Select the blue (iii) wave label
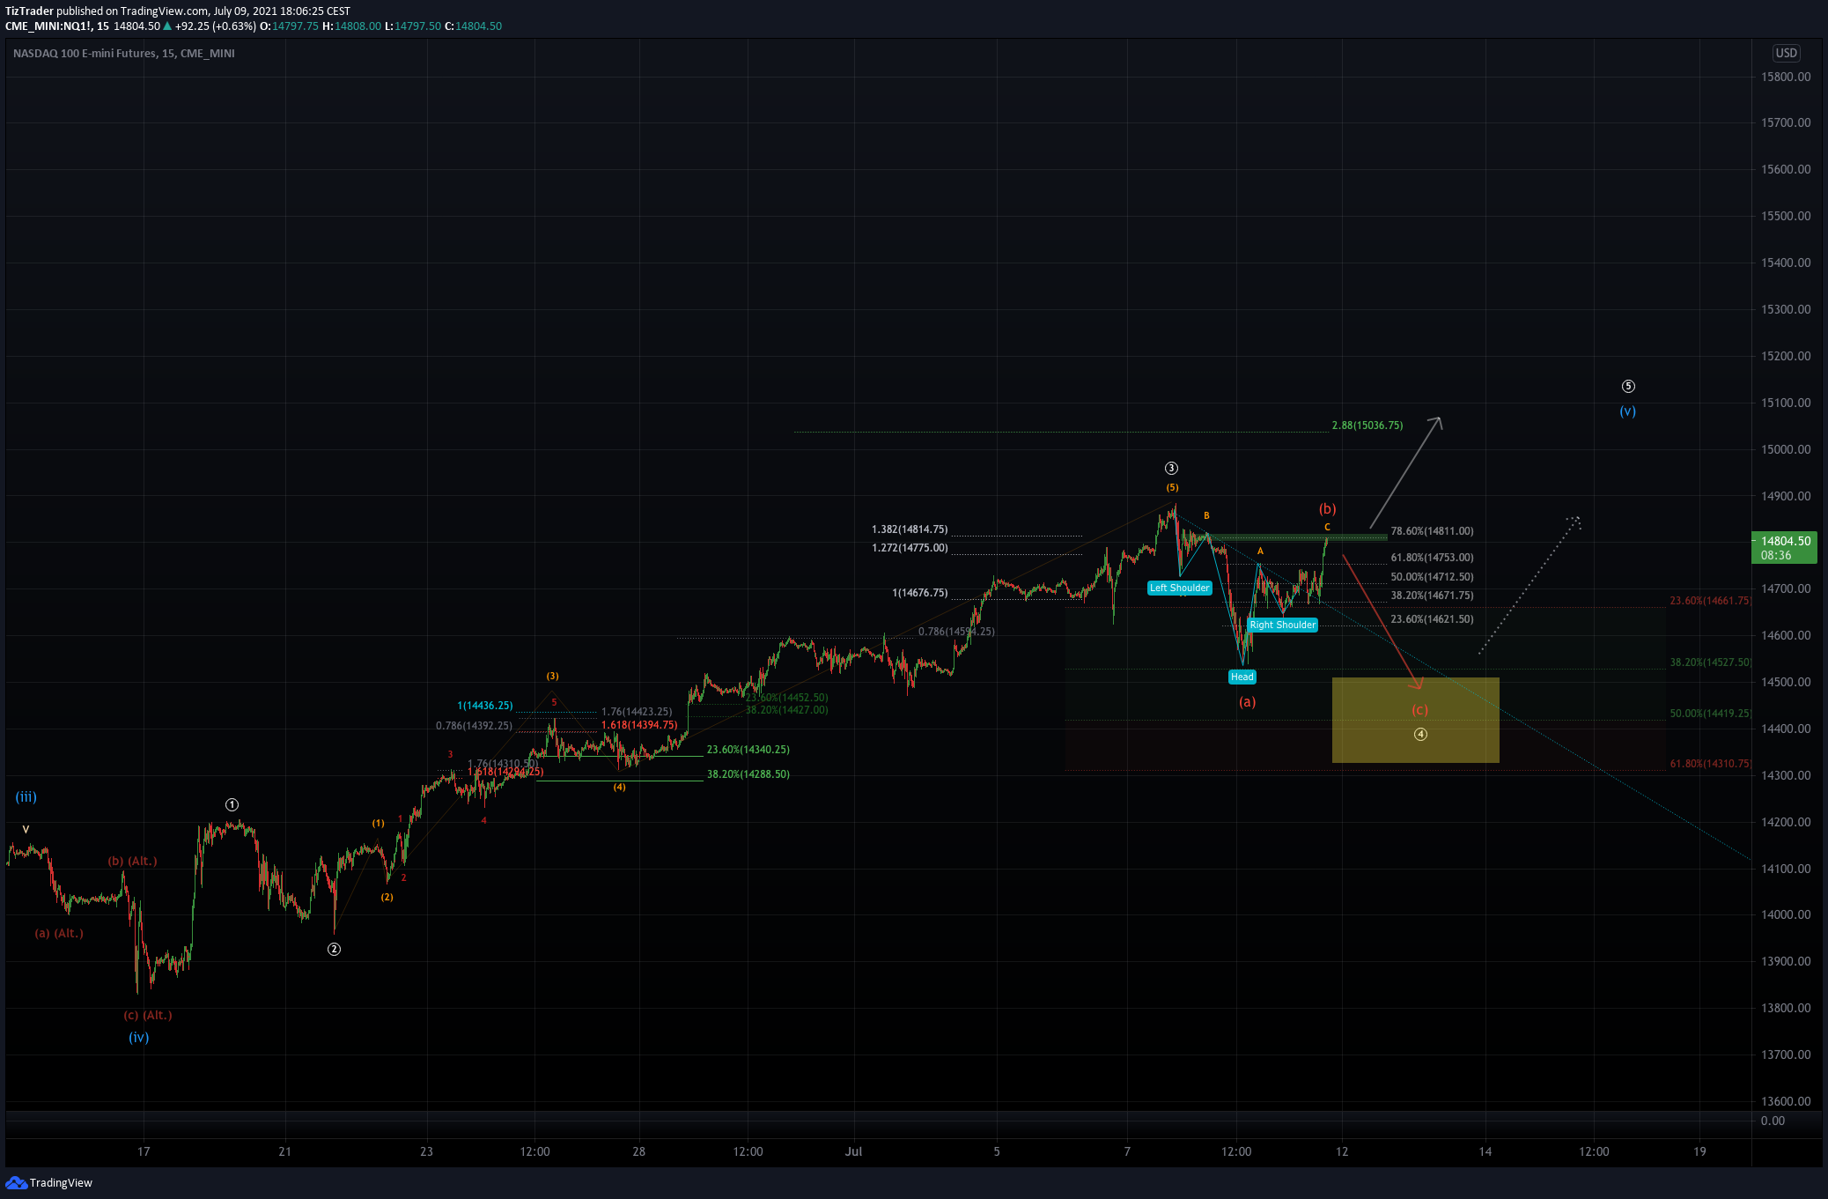Screen dimensions: 1828x1199 26,797
